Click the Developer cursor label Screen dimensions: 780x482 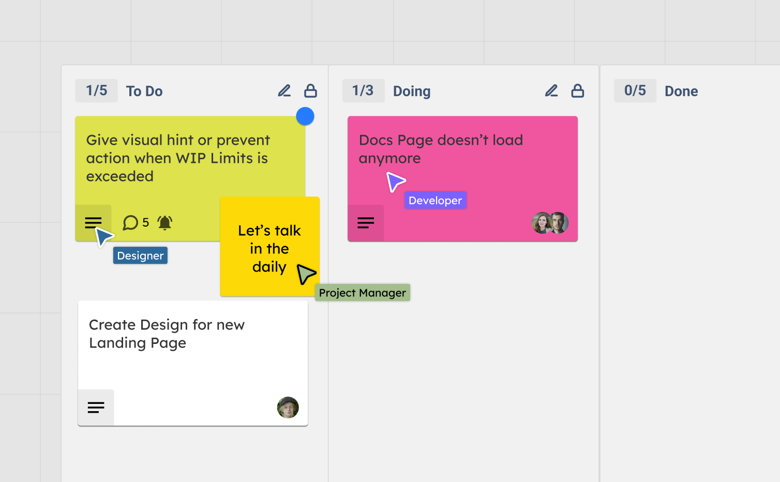tap(436, 200)
